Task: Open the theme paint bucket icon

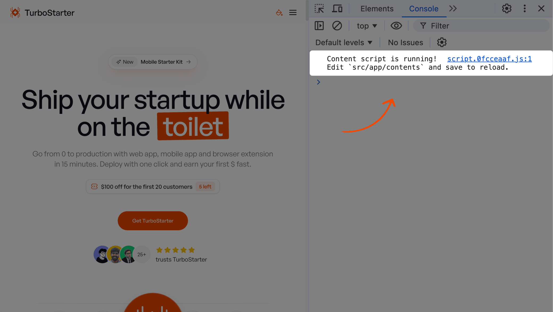Action: click(x=279, y=13)
